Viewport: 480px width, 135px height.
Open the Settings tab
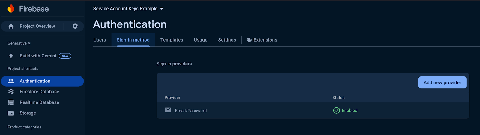click(227, 40)
